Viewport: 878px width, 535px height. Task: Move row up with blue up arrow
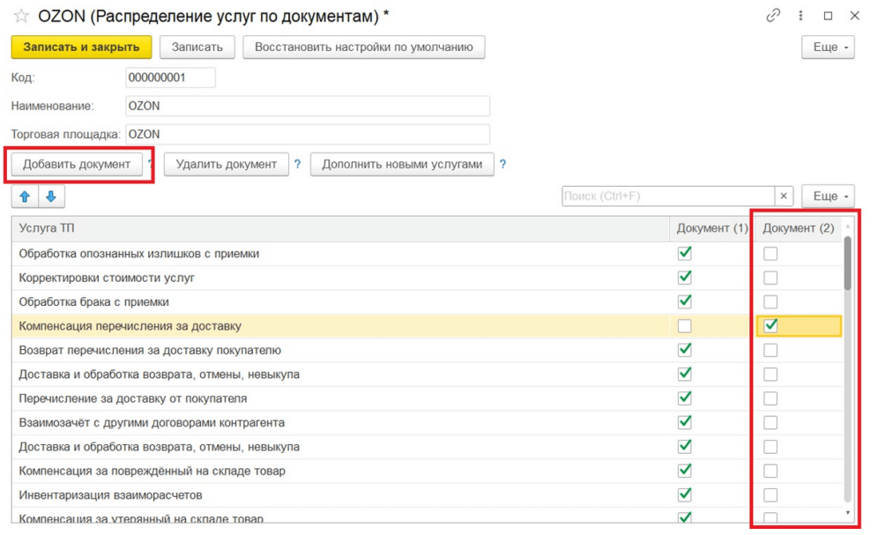click(25, 196)
